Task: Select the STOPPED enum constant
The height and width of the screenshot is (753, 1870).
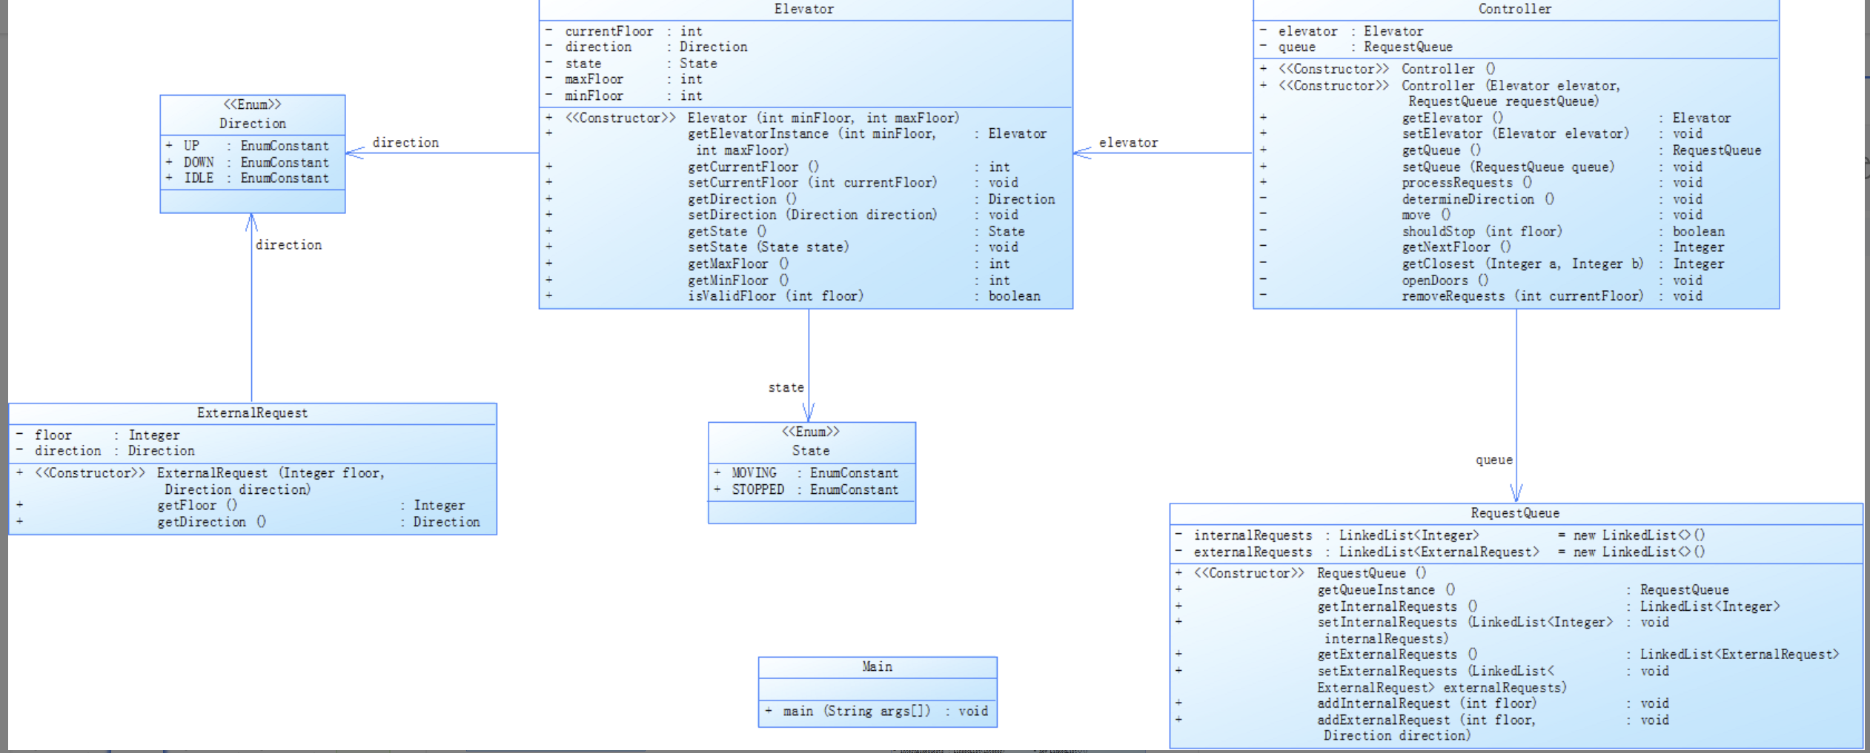Action: (806, 489)
